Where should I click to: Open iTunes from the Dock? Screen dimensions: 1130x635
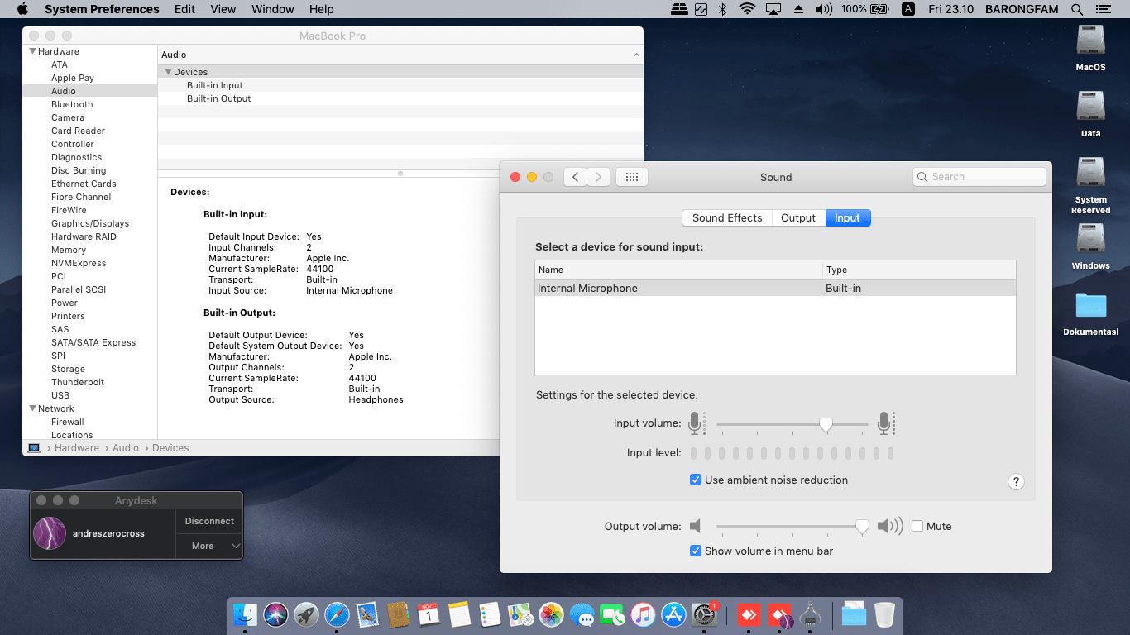point(643,615)
